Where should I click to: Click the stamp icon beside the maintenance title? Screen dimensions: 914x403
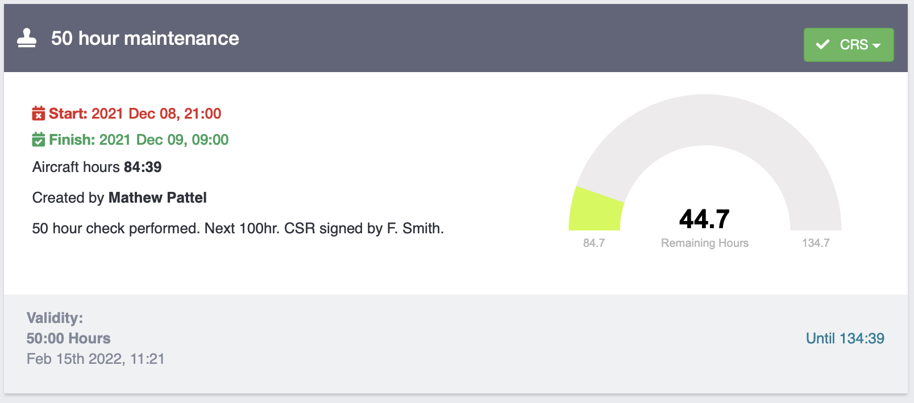coord(27,38)
